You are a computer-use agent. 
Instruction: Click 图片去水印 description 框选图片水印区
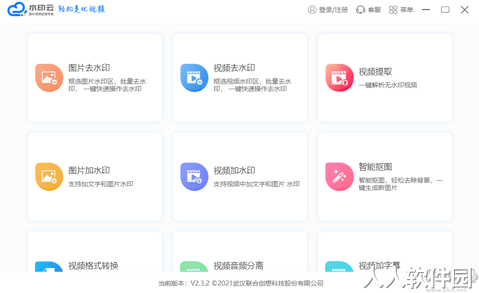click(x=107, y=85)
